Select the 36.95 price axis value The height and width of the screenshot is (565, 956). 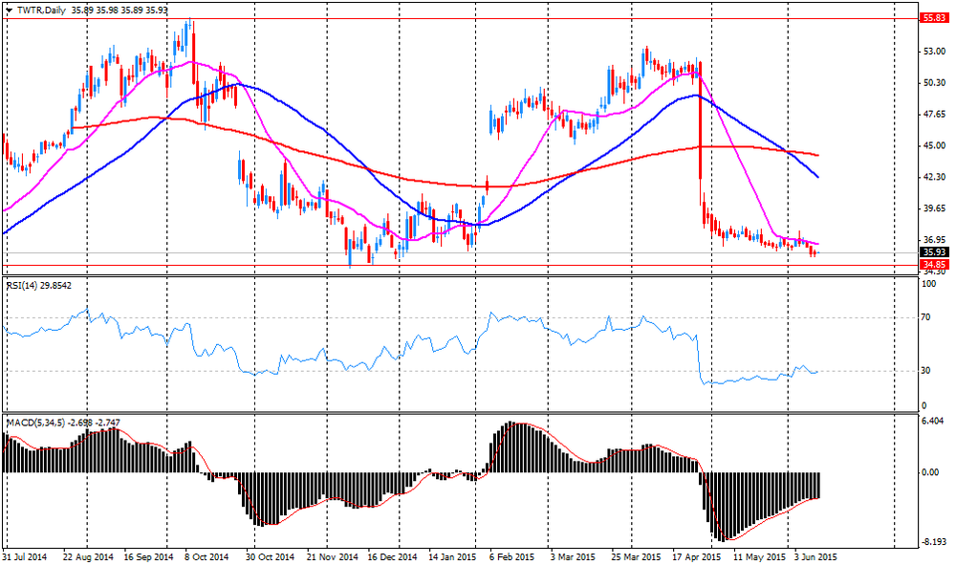point(935,240)
